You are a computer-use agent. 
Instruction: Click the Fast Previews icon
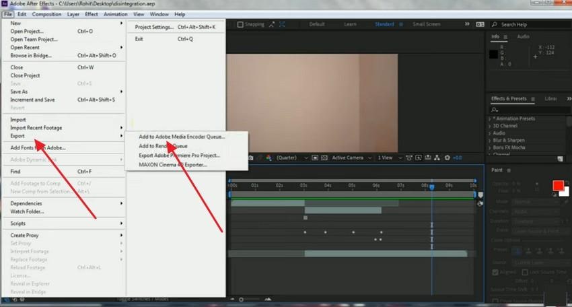[x=419, y=158]
